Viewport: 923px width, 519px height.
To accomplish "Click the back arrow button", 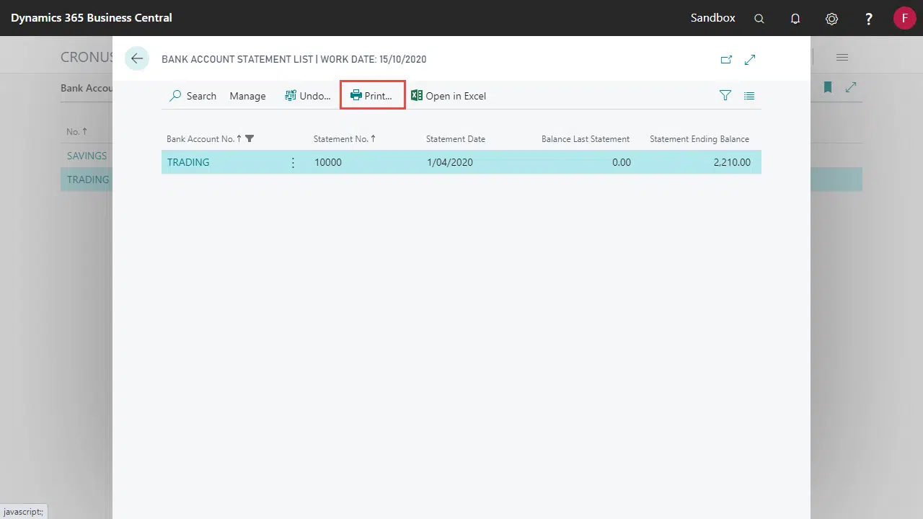I will click(x=137, y=59).
